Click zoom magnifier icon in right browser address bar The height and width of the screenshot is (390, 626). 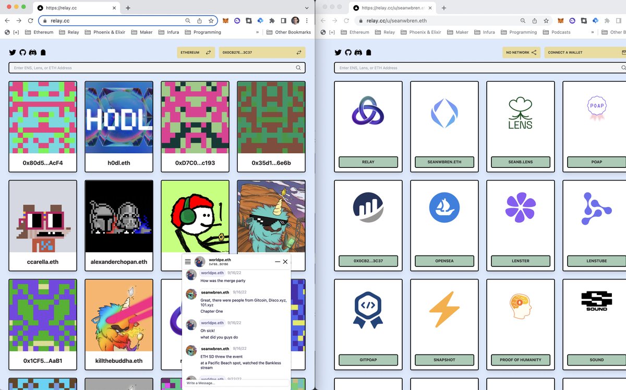coord(523,21)
